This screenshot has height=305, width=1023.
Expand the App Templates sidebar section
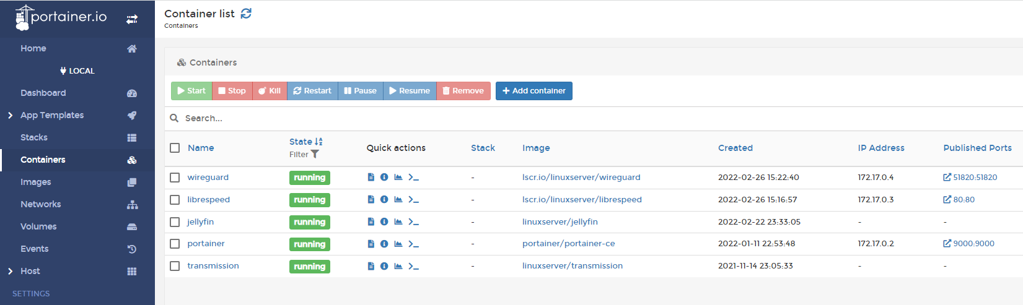coord(52,115)
